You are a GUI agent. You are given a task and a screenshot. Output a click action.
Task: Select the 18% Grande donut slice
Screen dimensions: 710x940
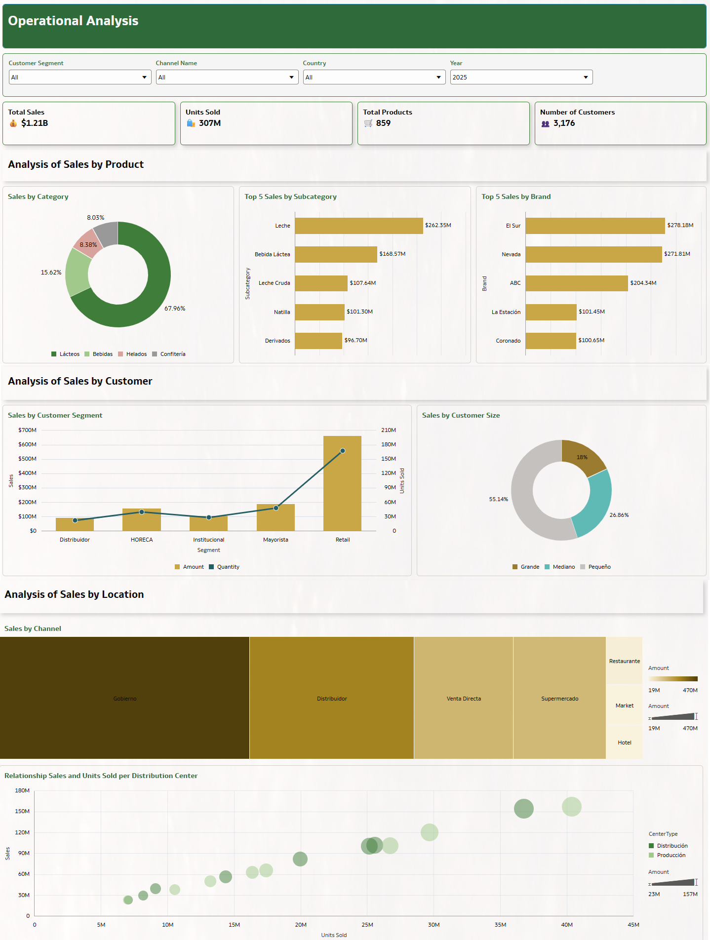coord(583,457)
